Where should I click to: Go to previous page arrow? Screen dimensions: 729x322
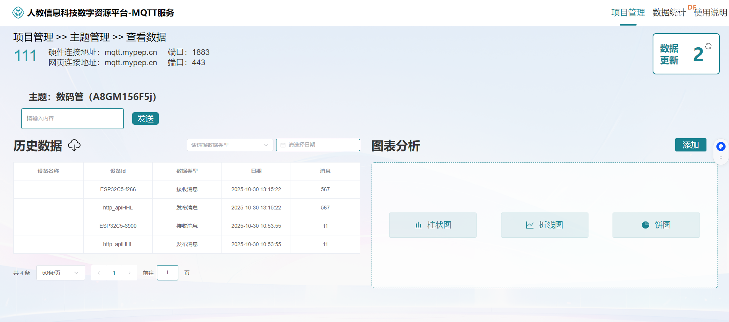point(99,273)
